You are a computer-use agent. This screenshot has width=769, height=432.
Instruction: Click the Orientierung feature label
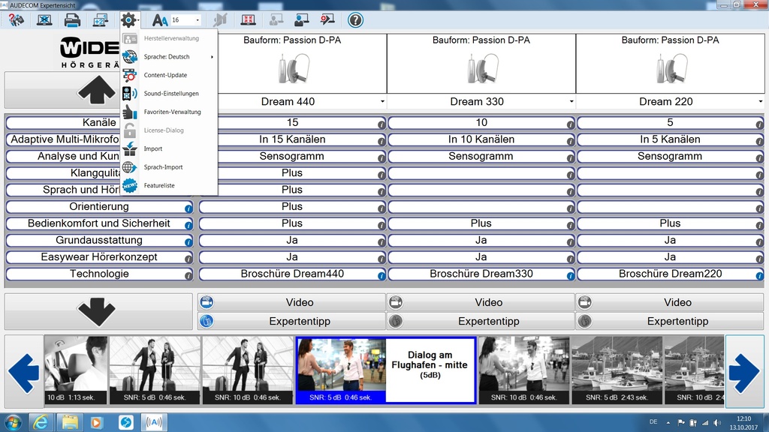coord(99,207)
